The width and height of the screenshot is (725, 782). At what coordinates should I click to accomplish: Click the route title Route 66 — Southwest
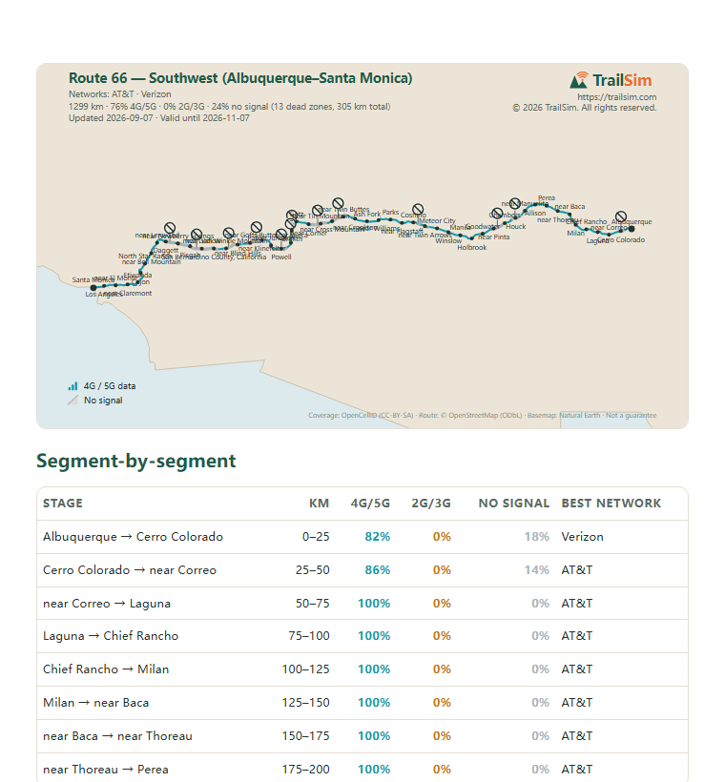pyautogui.click(x=240, y=78)
